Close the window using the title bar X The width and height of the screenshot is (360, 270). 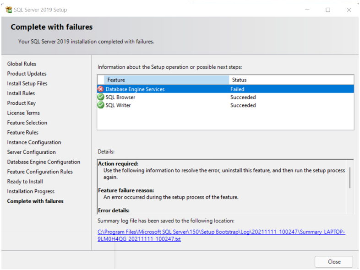349,10
